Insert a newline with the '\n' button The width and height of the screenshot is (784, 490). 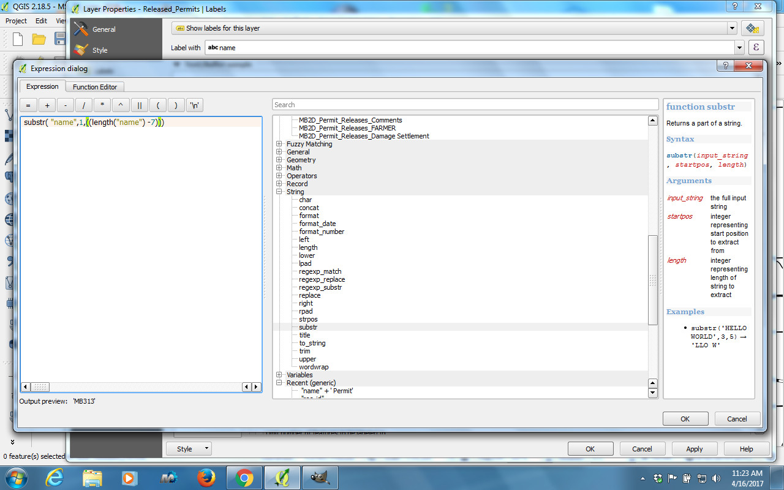click(195, 105)
